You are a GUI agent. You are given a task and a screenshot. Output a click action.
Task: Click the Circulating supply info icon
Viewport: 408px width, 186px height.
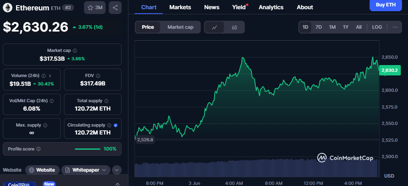[x=109, y=125]
